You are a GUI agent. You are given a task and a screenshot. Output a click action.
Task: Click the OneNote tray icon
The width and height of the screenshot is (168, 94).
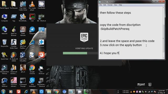click(x=137, y=92)
